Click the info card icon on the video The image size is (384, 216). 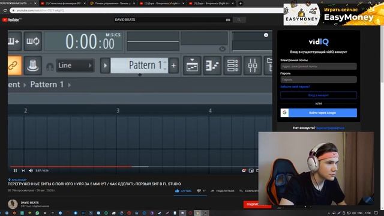pos(266,35)
